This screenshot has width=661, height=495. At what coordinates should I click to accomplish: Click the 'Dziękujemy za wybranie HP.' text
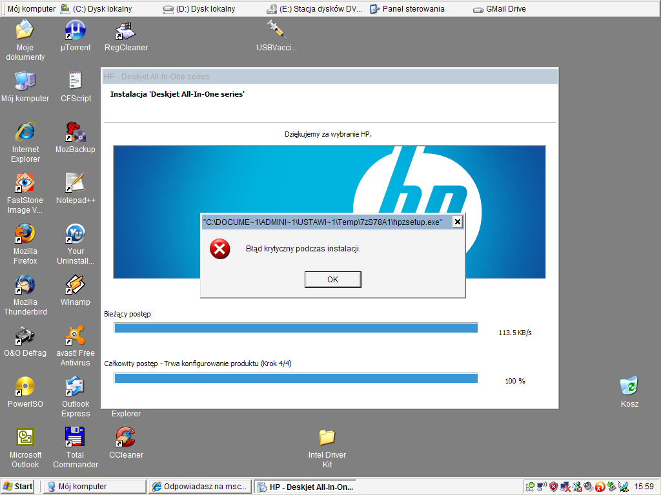(x=328, y=134)
